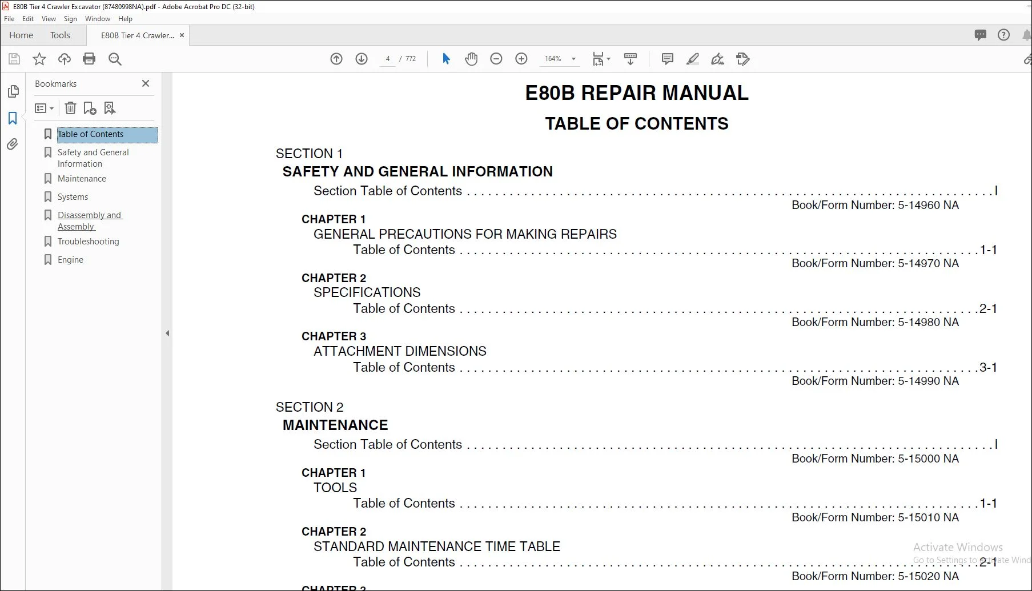Open the Maintenance bookmark
Screen dimensions: 1032x591
click(x=82, y=179)
